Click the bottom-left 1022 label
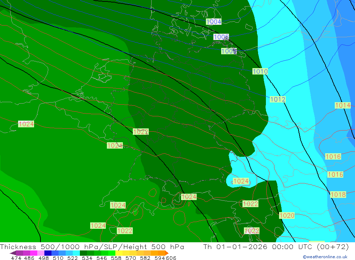The image size is (355, 260). (x=125, y=231)
